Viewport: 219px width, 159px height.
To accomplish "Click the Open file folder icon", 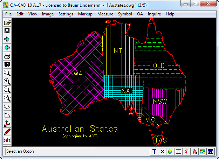I will pyautogui.click(x=7, y=22).
